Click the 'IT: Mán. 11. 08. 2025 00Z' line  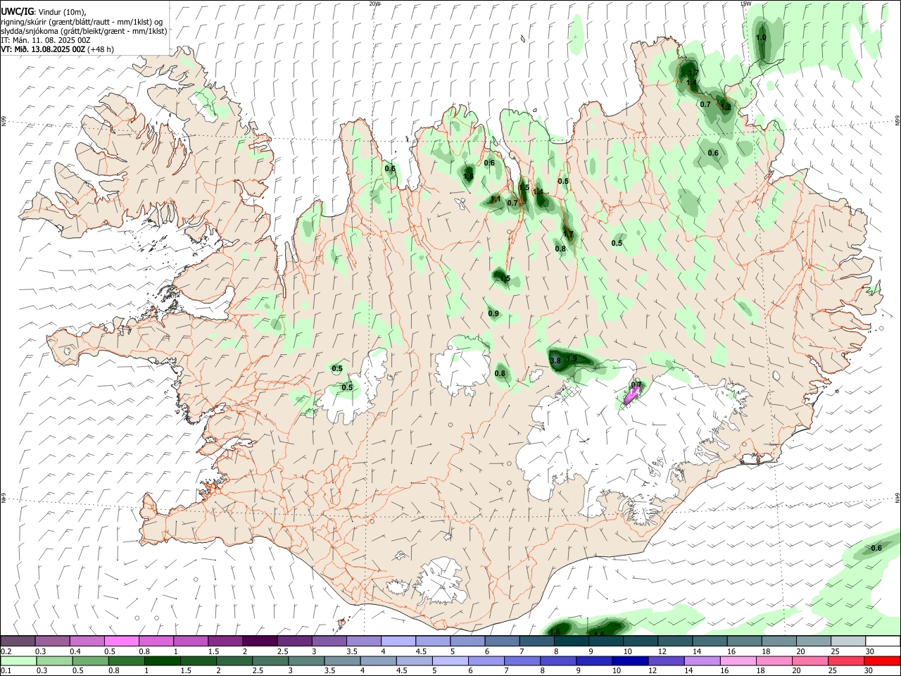click(46, 40)
